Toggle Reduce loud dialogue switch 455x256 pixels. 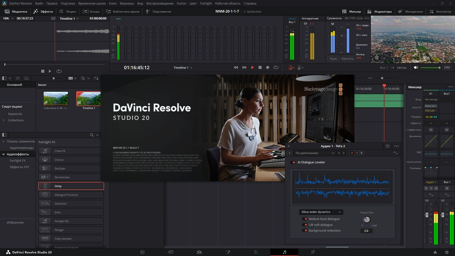coord(304,219)
